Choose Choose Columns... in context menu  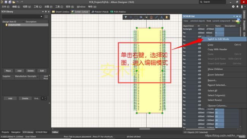pos(217,105)
